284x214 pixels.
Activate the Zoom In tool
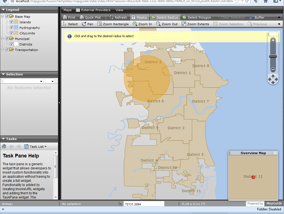142,24
